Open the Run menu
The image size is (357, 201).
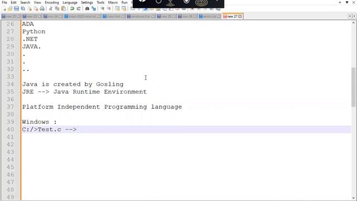(124, 2)
